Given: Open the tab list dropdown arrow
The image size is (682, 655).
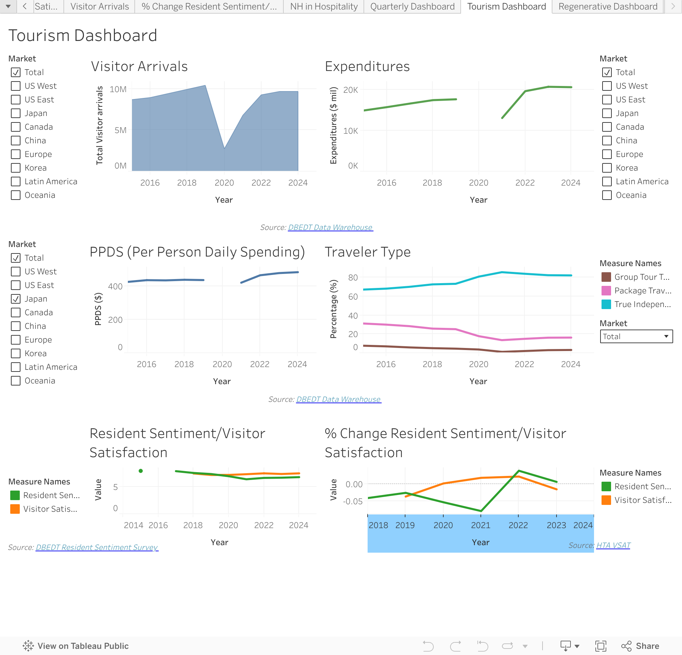Looking at the screenshot, I should (x=8, y=6).
